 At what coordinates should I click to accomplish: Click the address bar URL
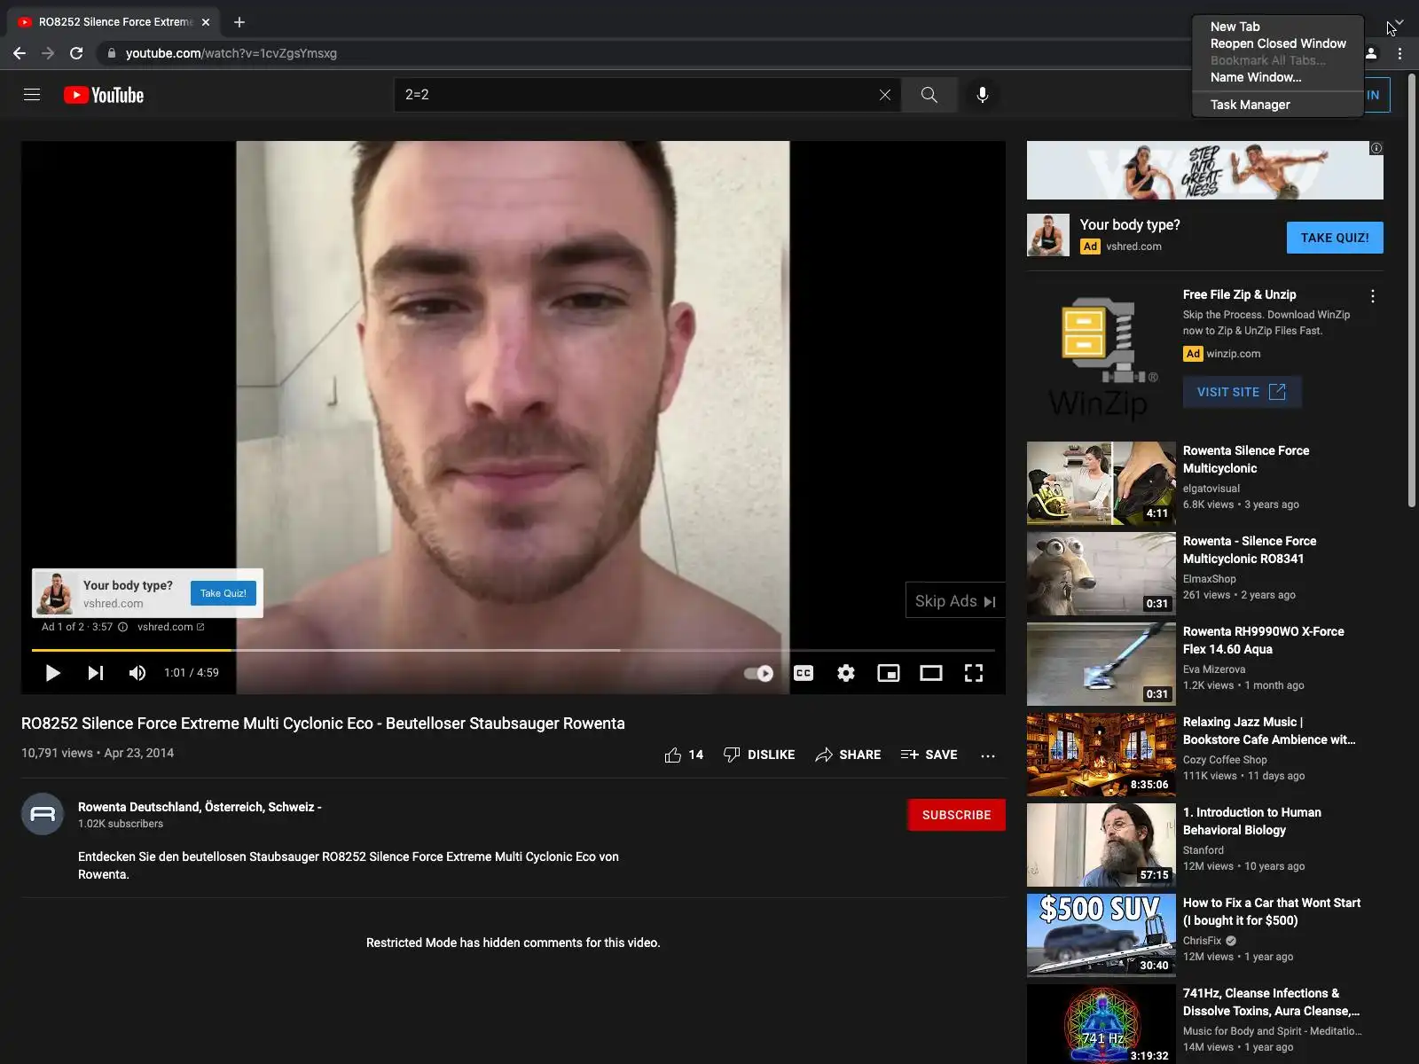coord(231,53)
